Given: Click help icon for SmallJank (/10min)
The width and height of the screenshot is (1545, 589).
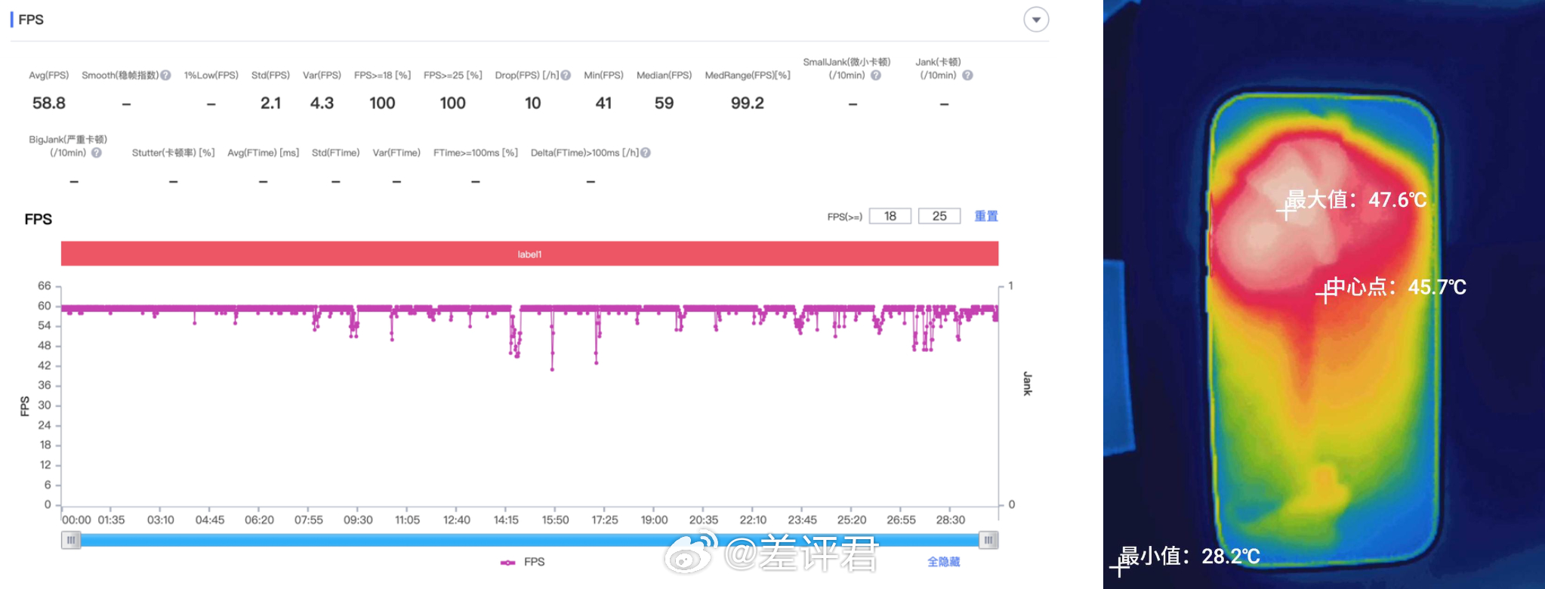Looking at the screenshot, I should click(x=876, y=76).
